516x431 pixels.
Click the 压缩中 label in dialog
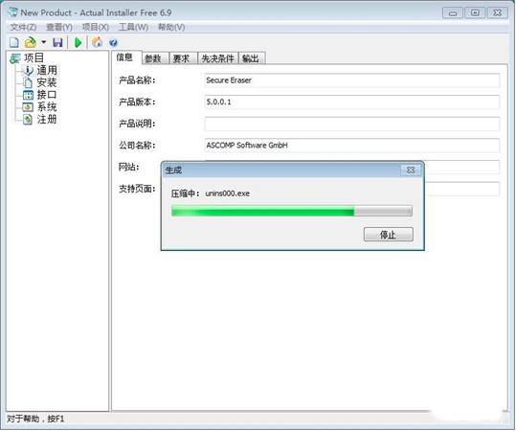pyautogui.click(x=185, y=193)
